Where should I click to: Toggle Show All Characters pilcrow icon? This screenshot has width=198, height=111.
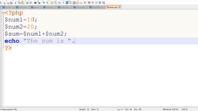pos(63,3)
